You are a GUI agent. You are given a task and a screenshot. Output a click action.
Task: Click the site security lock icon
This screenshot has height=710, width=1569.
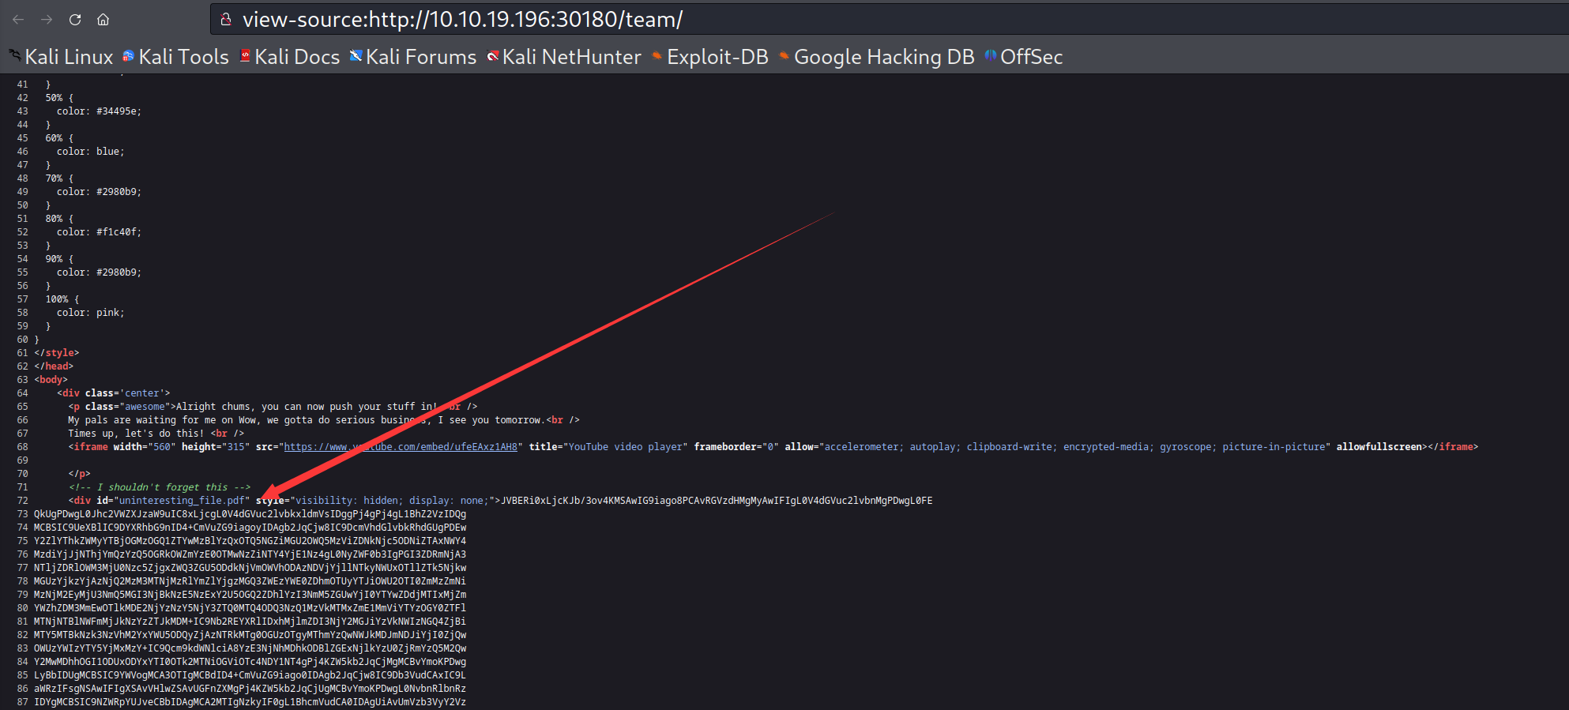pyautogui.click(x=226, y=20)
